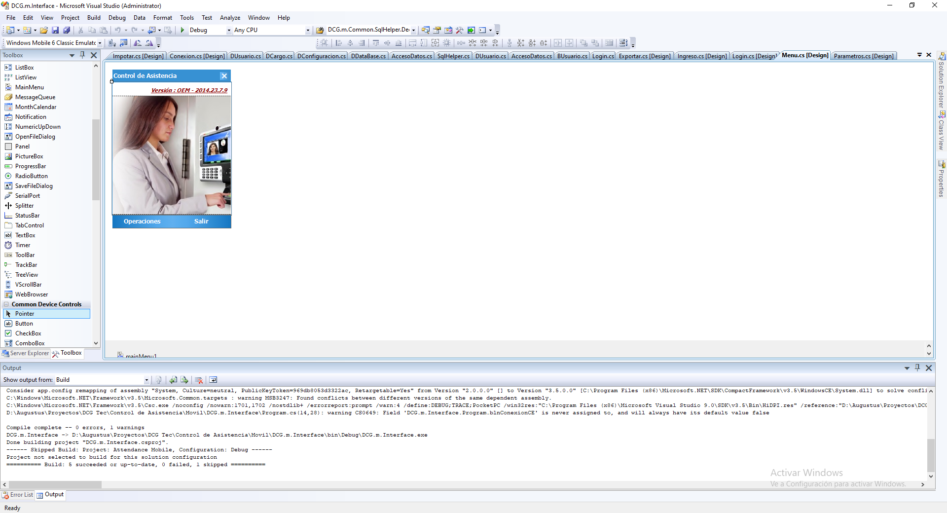The image size is (947, 513).
Task: Open the Build menu
Action: click(x=94, y=18)
